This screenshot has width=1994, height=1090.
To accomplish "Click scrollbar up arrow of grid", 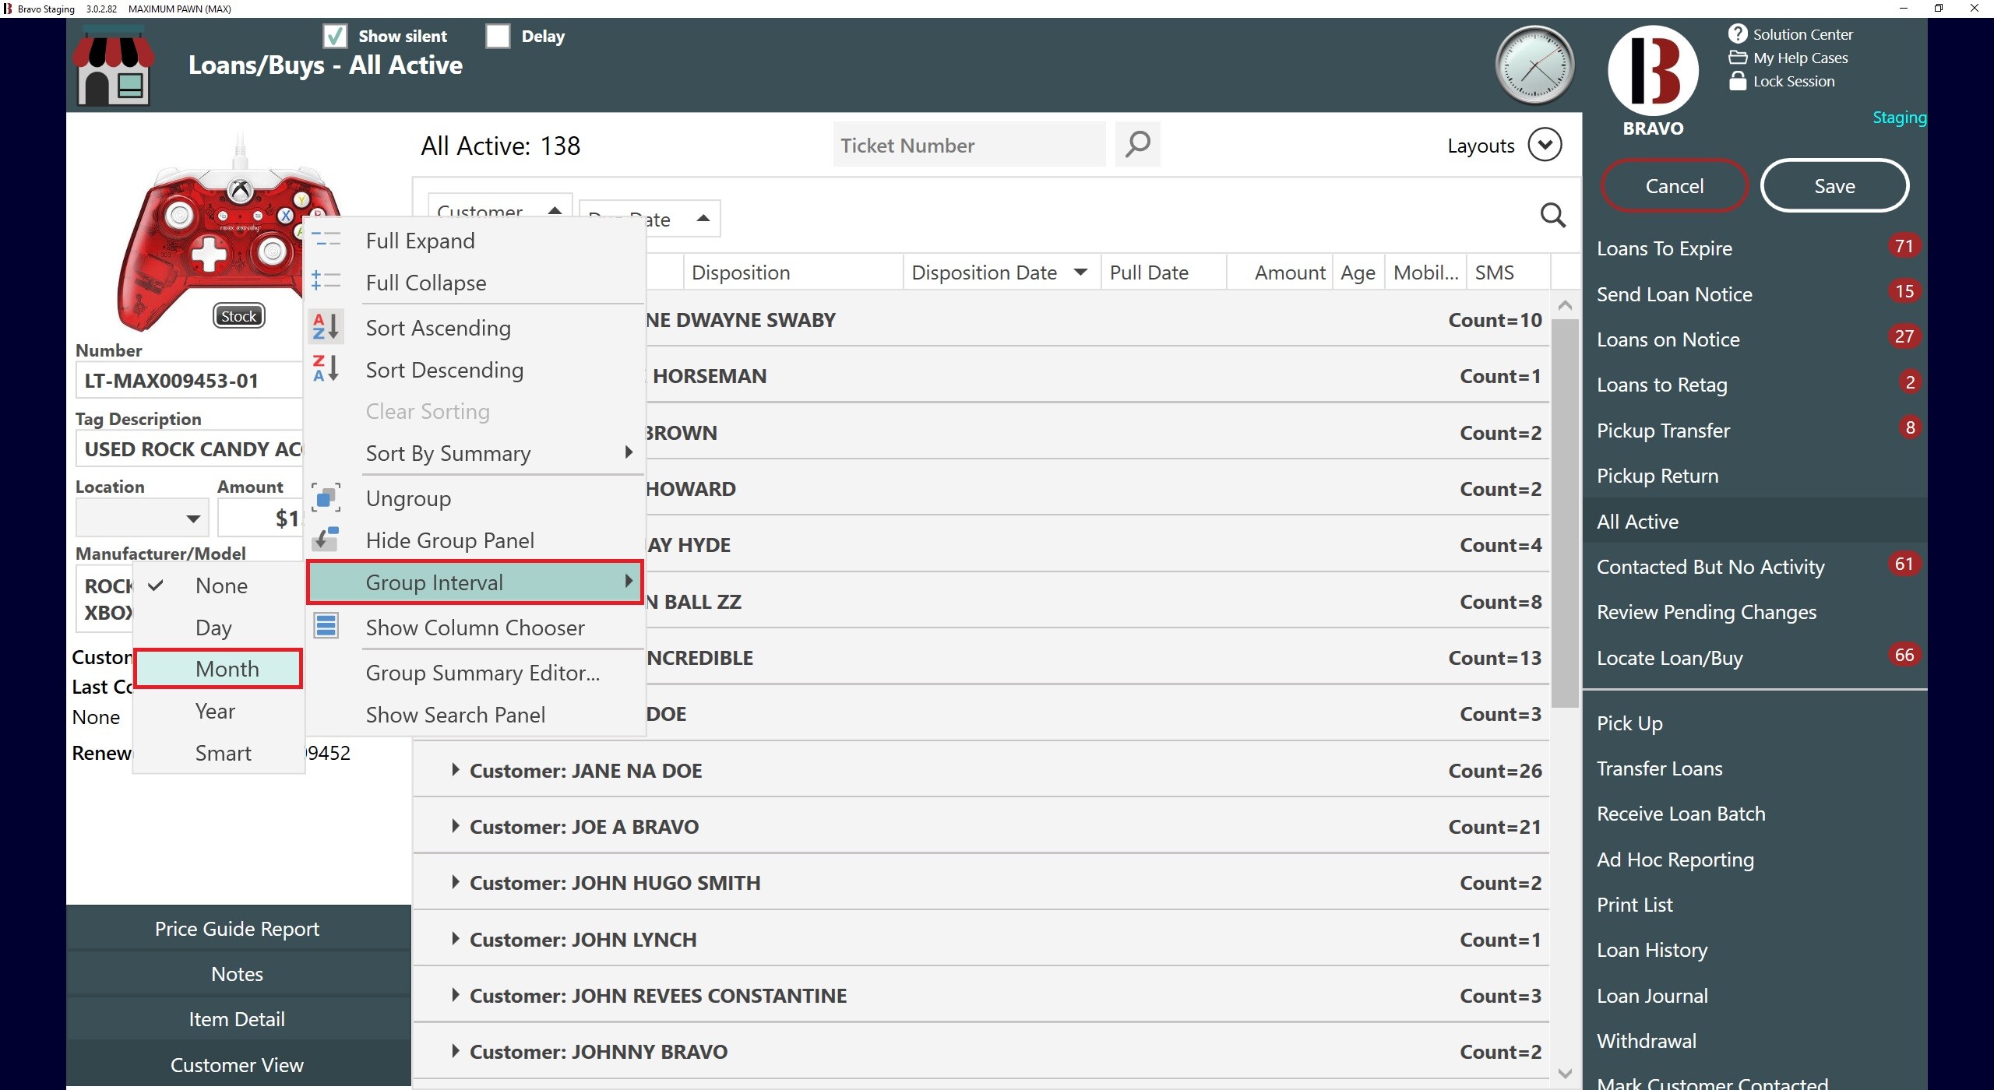I will (1565, 305).
